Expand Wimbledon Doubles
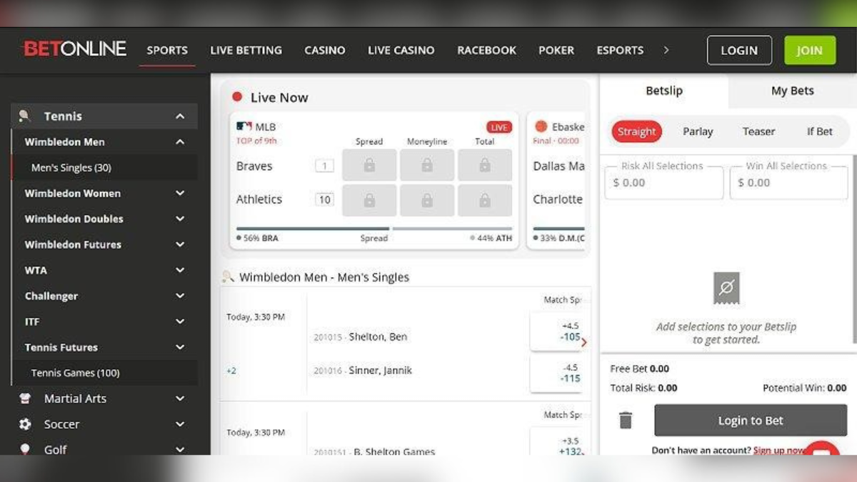 (180, 219)
